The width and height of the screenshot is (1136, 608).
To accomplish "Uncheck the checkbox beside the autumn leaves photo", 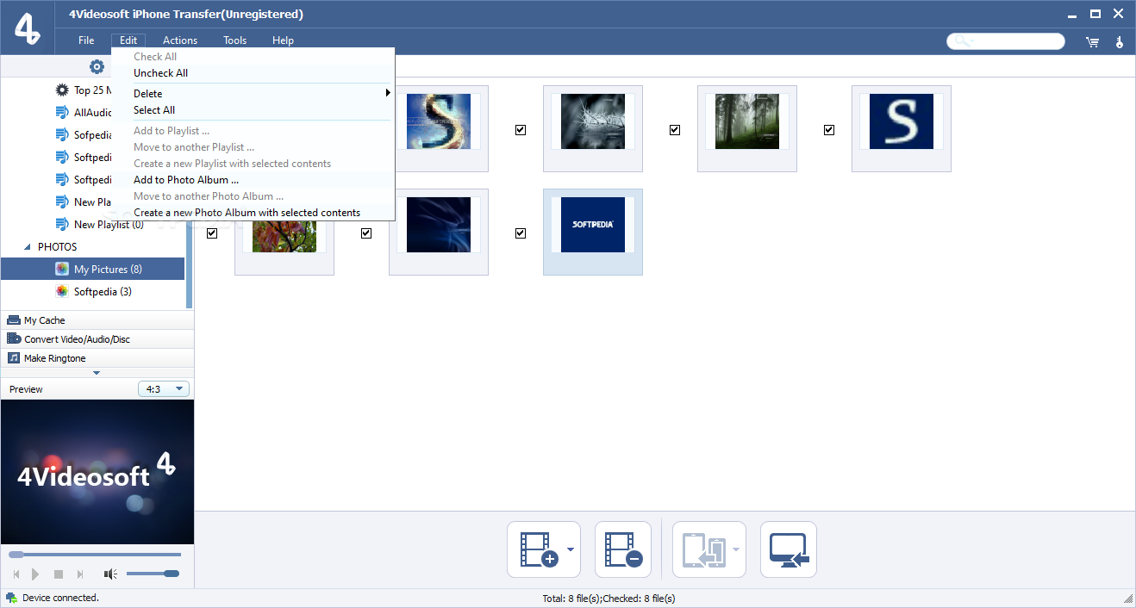I will (212, 233).
